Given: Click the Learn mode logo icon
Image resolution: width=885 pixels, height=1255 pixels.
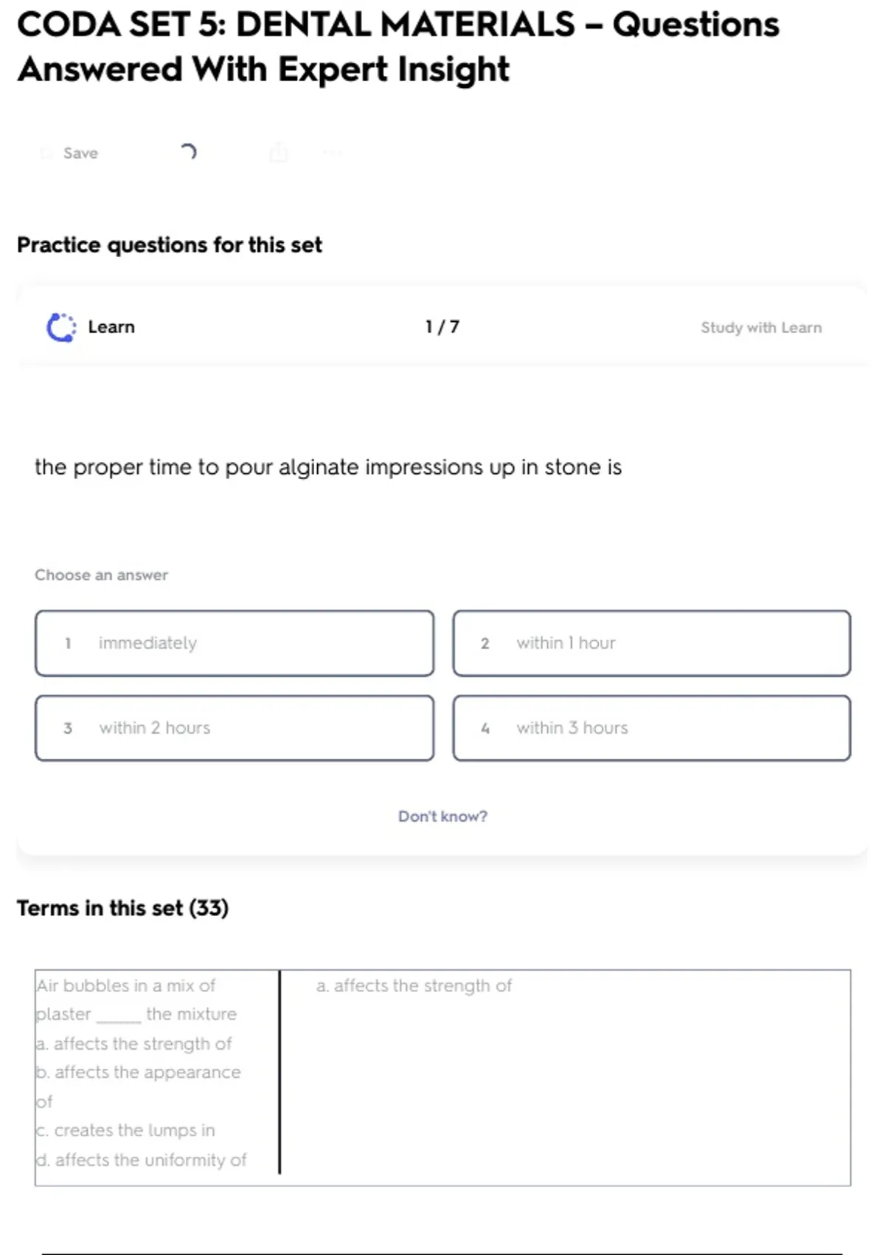Looking at the screenshot, I should click(x=61, y=327).
